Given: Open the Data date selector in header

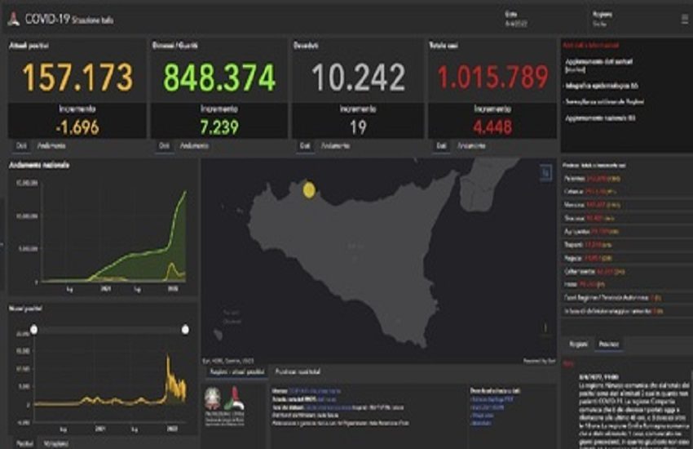Looking at the screenshot, I should [512, 19].
